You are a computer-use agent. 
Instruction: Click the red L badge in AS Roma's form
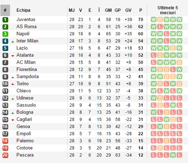pos(160,27)
